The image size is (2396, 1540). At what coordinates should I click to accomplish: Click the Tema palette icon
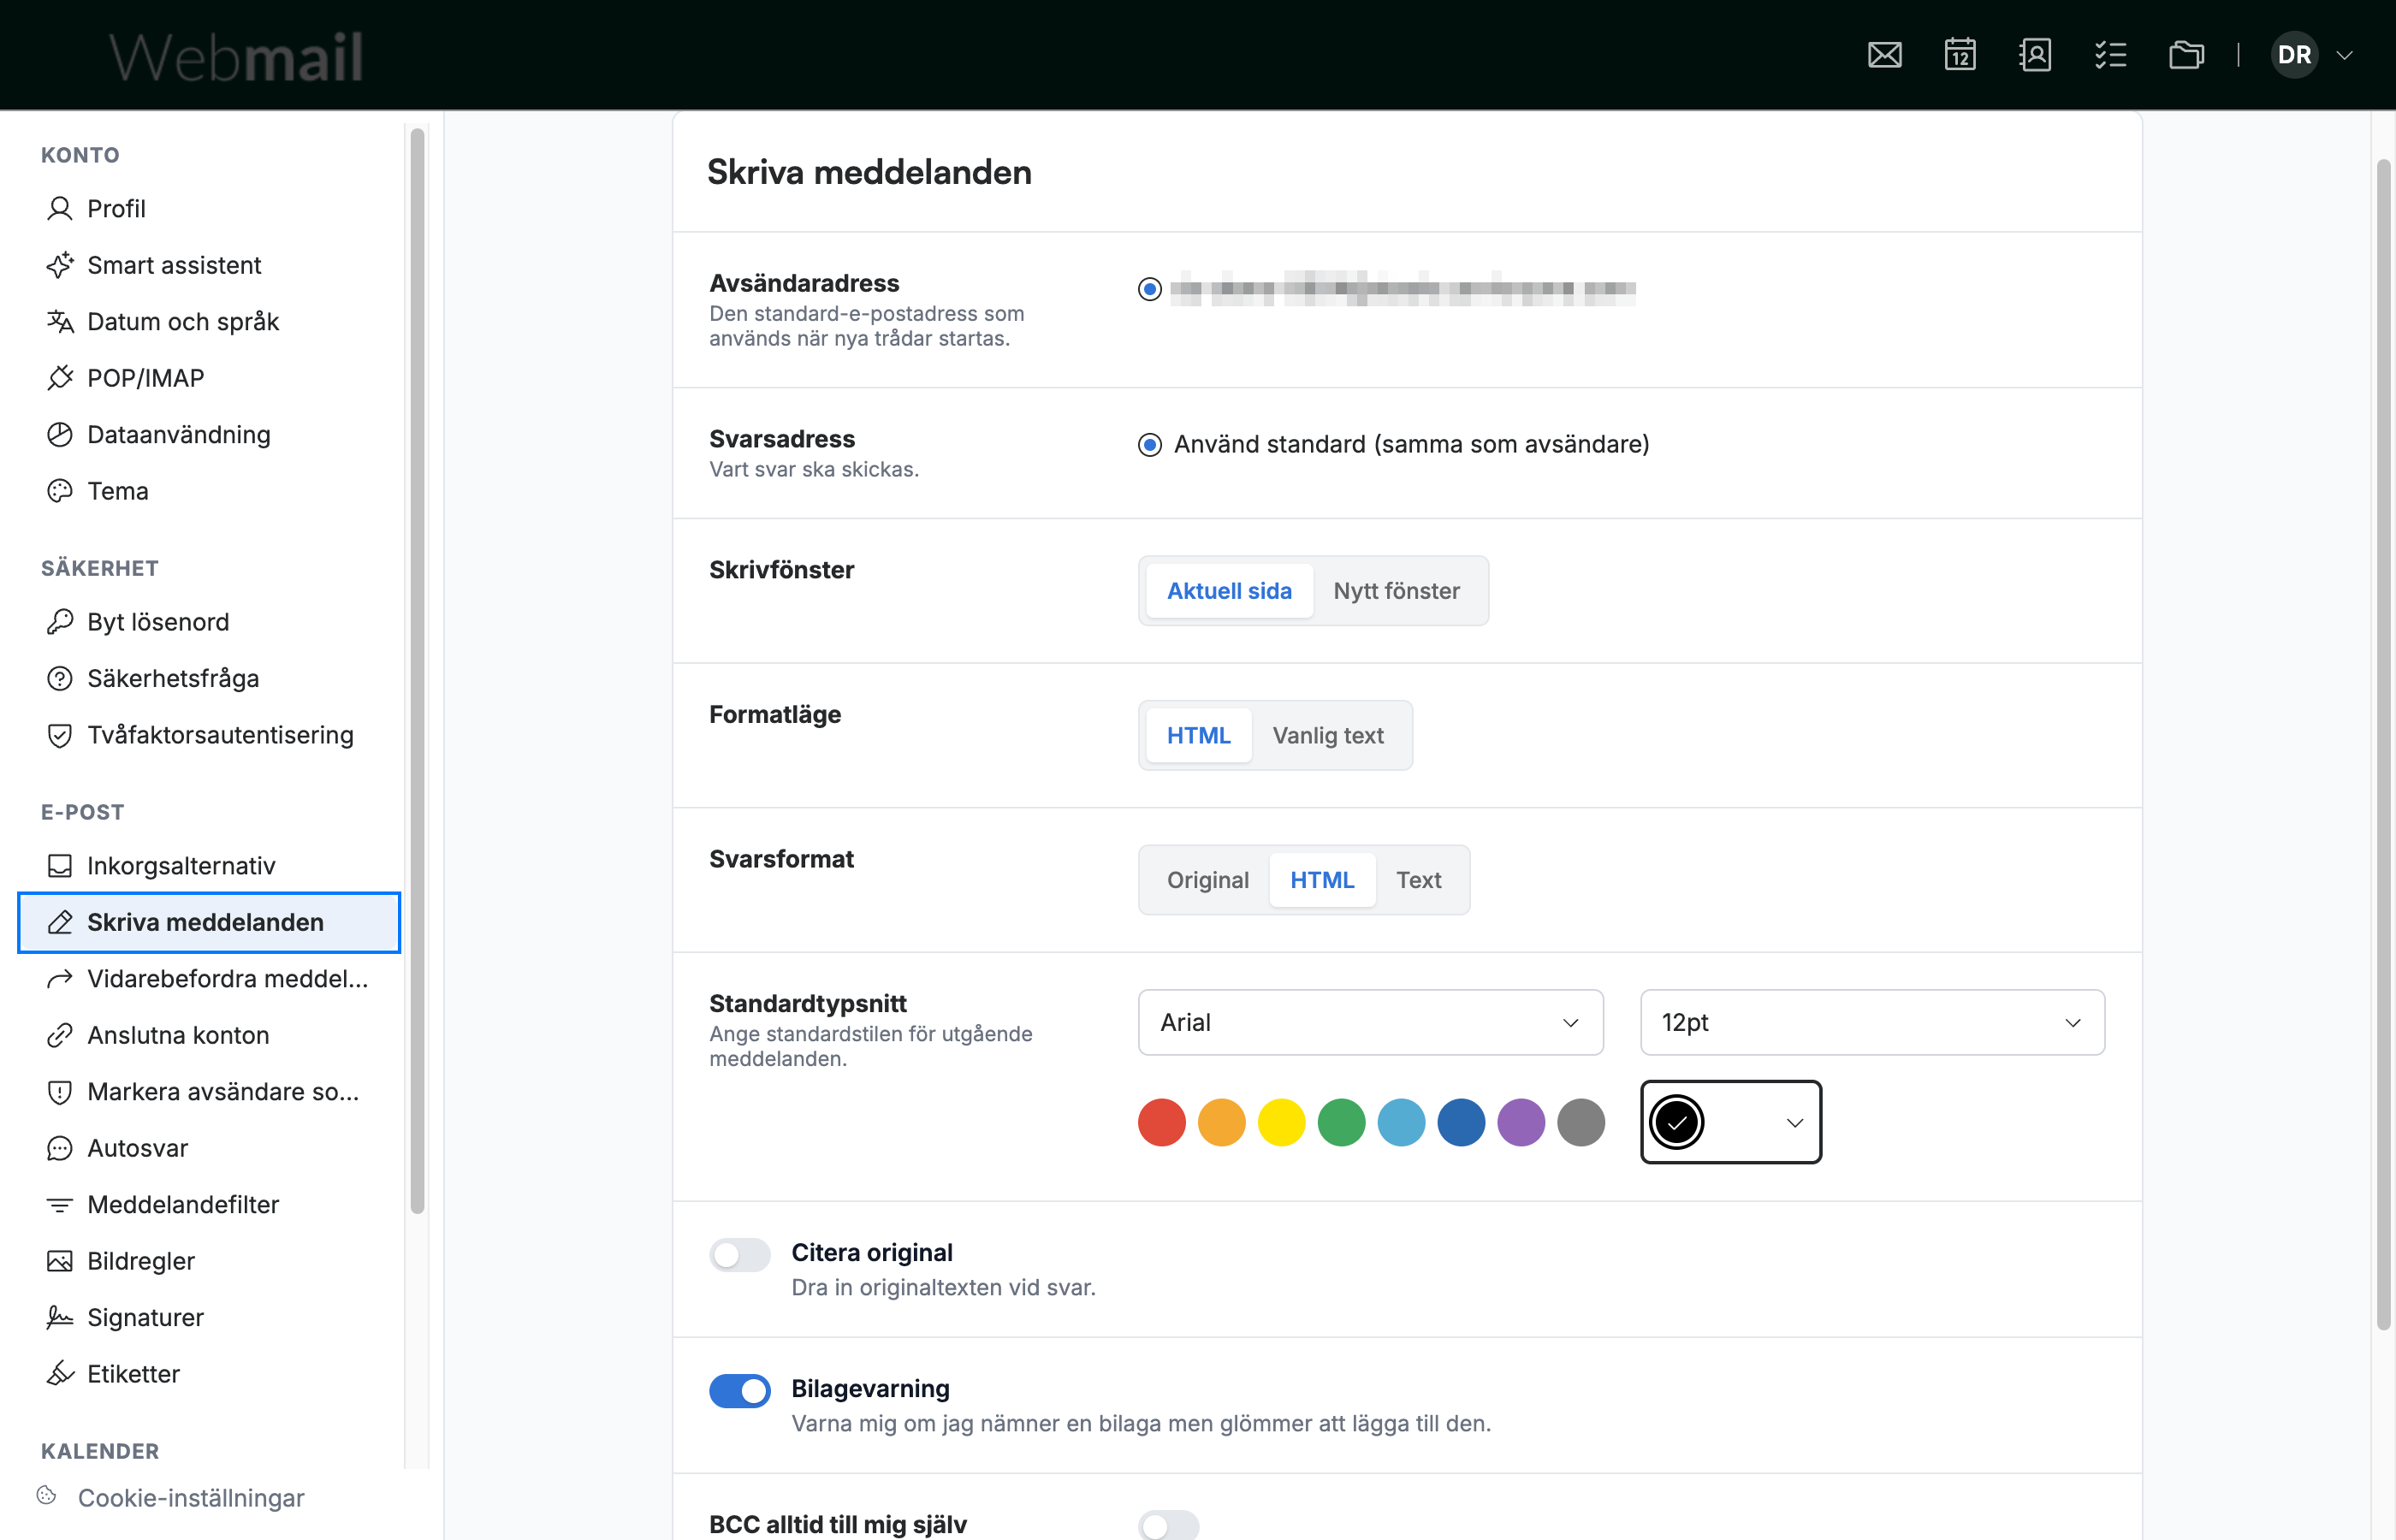(60, 491)
